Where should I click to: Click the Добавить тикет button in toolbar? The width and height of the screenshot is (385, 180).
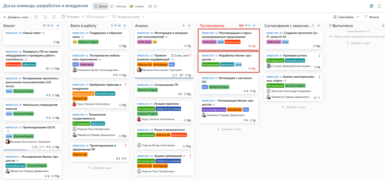(x=16, y=17)
